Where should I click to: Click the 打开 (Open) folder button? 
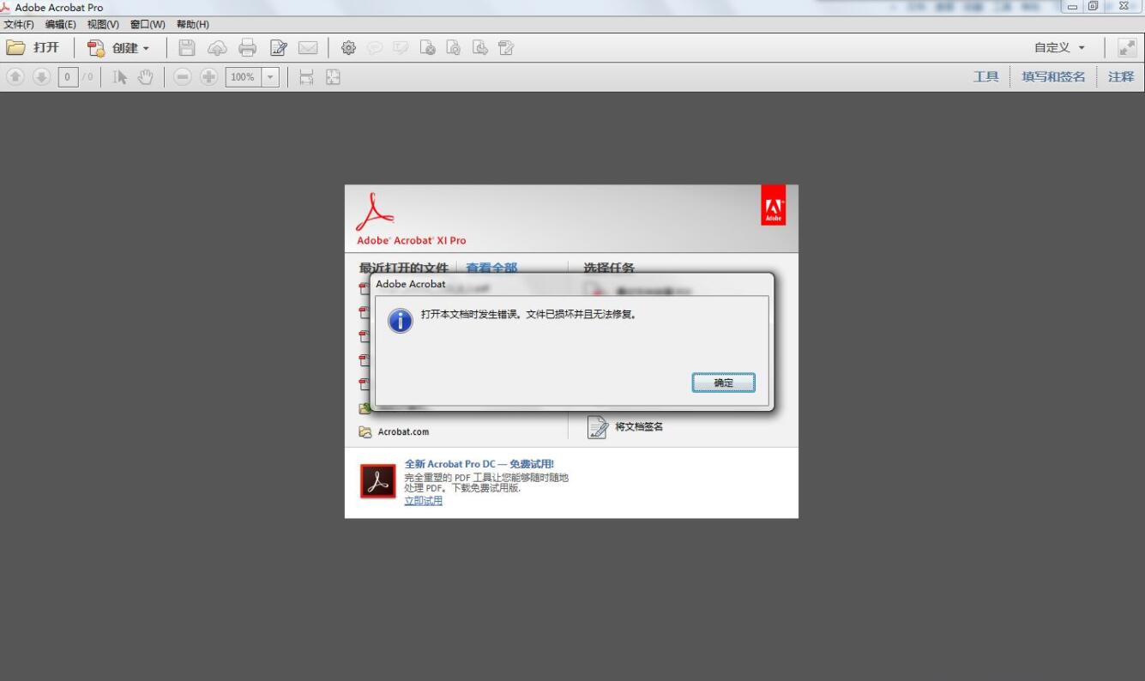point(33,48)
